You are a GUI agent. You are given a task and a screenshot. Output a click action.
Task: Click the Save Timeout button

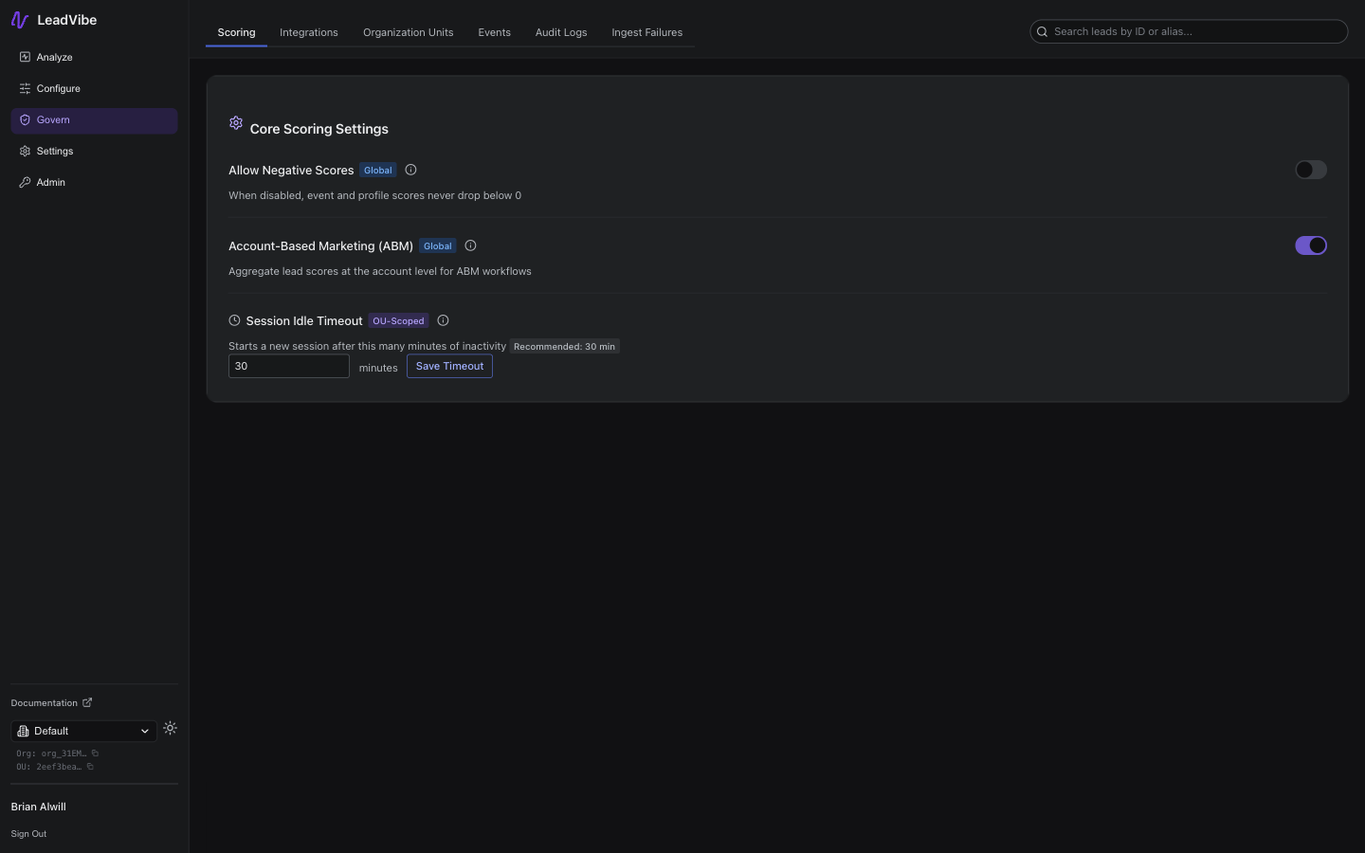(x=449, y=366)
